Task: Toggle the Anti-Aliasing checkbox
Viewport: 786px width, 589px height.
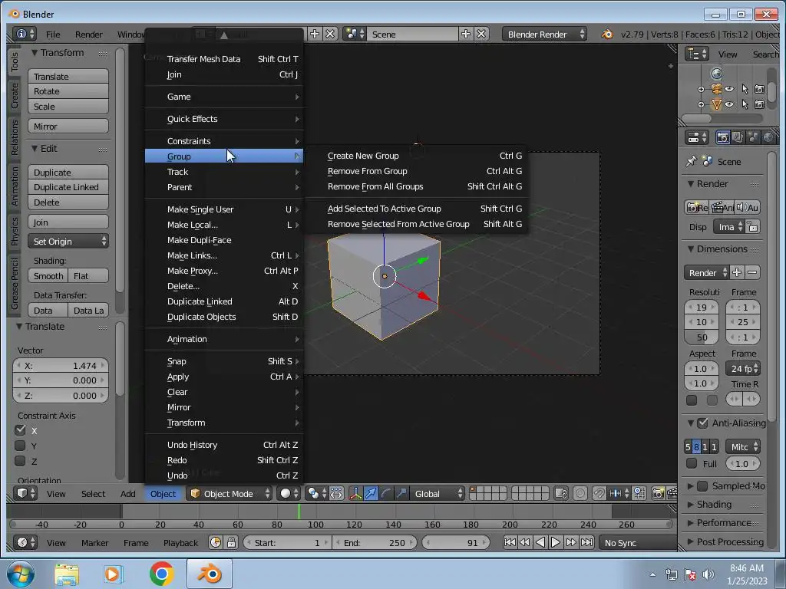Action: tap(703, 423)
